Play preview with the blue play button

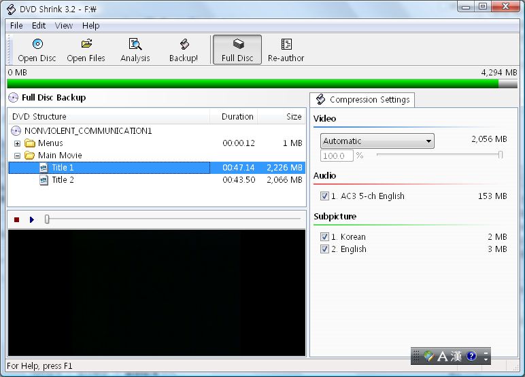32,219
